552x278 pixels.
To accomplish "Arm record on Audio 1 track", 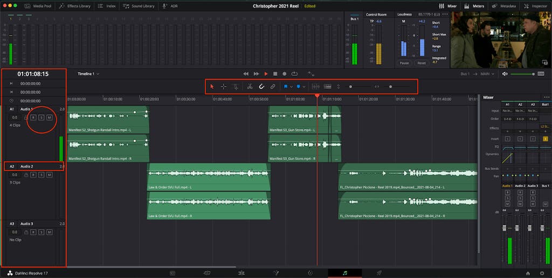I will point(33,117).
